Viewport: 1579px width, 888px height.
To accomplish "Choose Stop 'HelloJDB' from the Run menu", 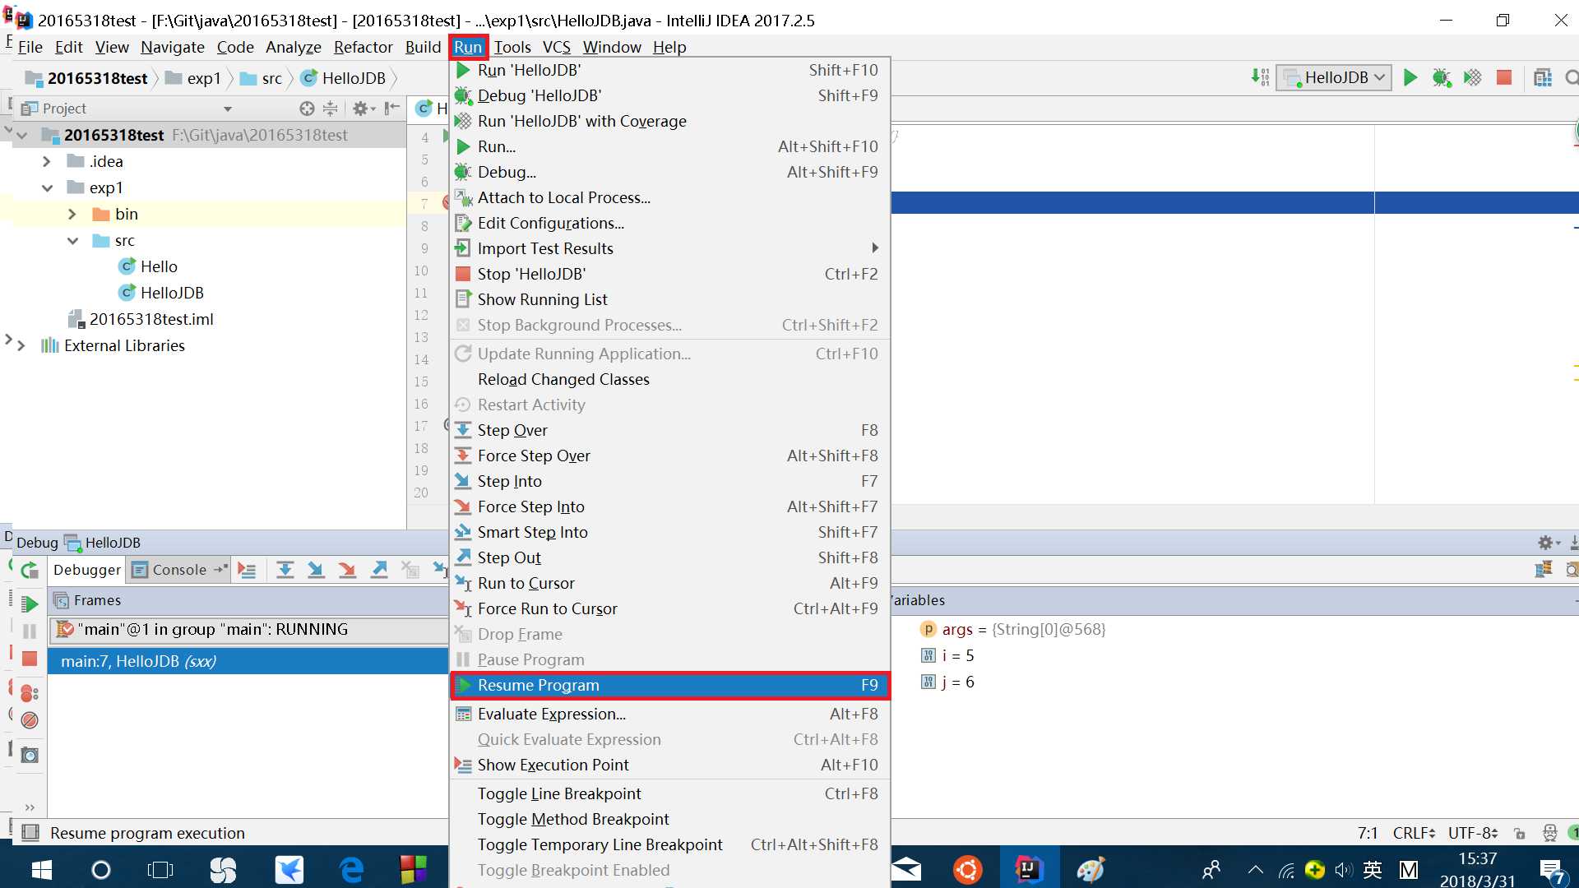I will 670,274.
